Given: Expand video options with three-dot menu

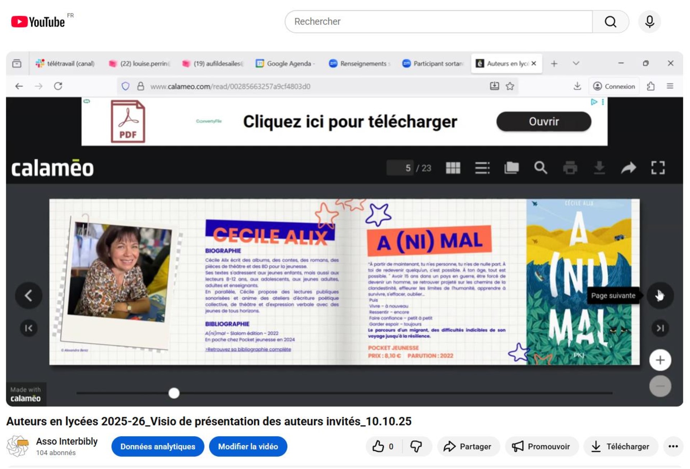Looking at the screenshot, I should coord(673,446).
